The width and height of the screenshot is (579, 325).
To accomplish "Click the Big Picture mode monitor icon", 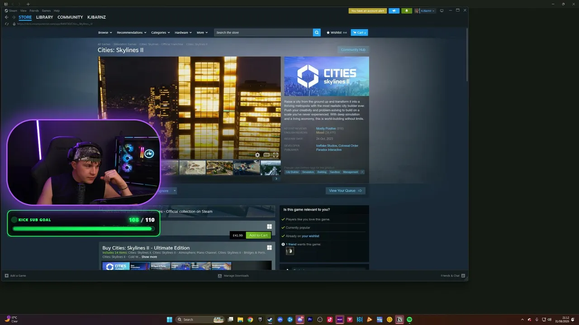I will click(442, 10).
